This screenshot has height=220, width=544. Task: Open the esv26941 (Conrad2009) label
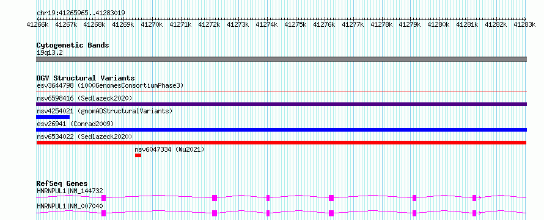pos(75,124)
